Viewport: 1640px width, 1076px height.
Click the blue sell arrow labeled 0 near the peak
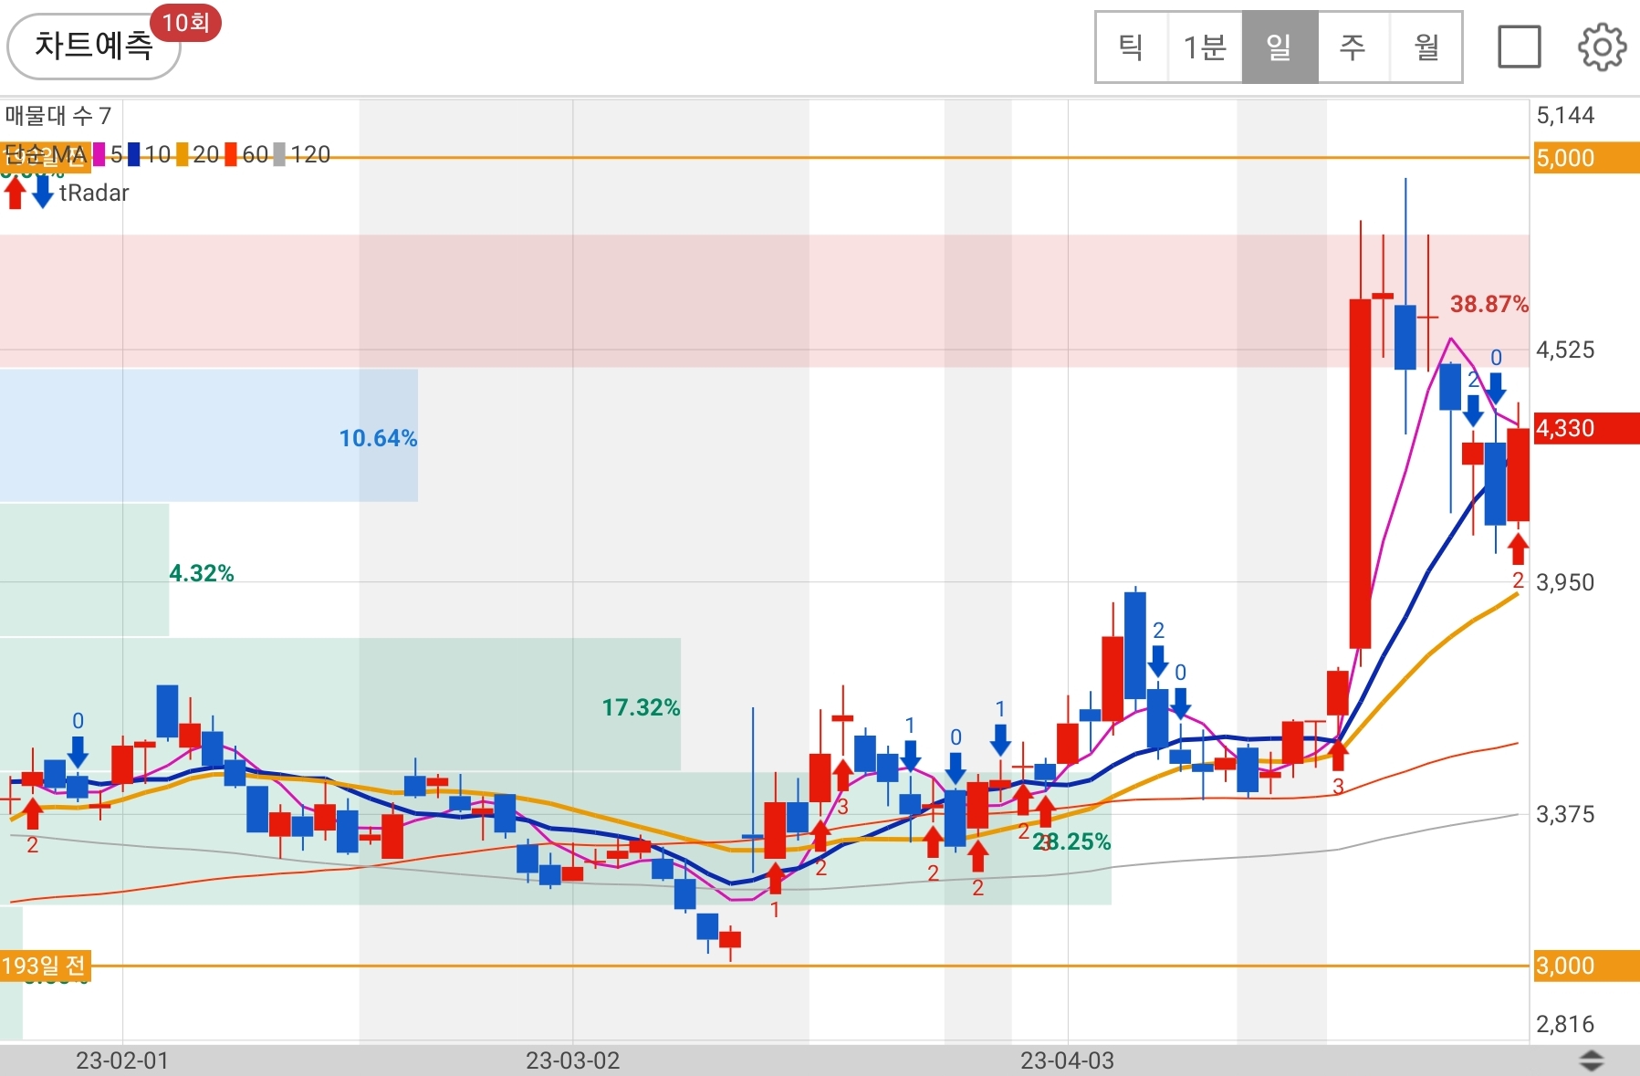pyautogui.click(x=1496, y=388)
